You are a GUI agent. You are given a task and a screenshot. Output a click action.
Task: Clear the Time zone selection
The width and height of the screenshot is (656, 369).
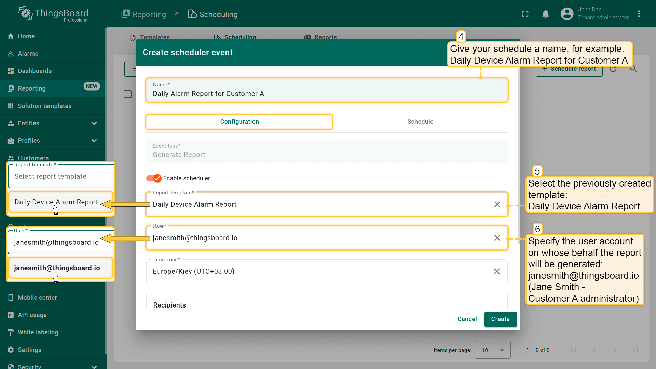[497, 271]
